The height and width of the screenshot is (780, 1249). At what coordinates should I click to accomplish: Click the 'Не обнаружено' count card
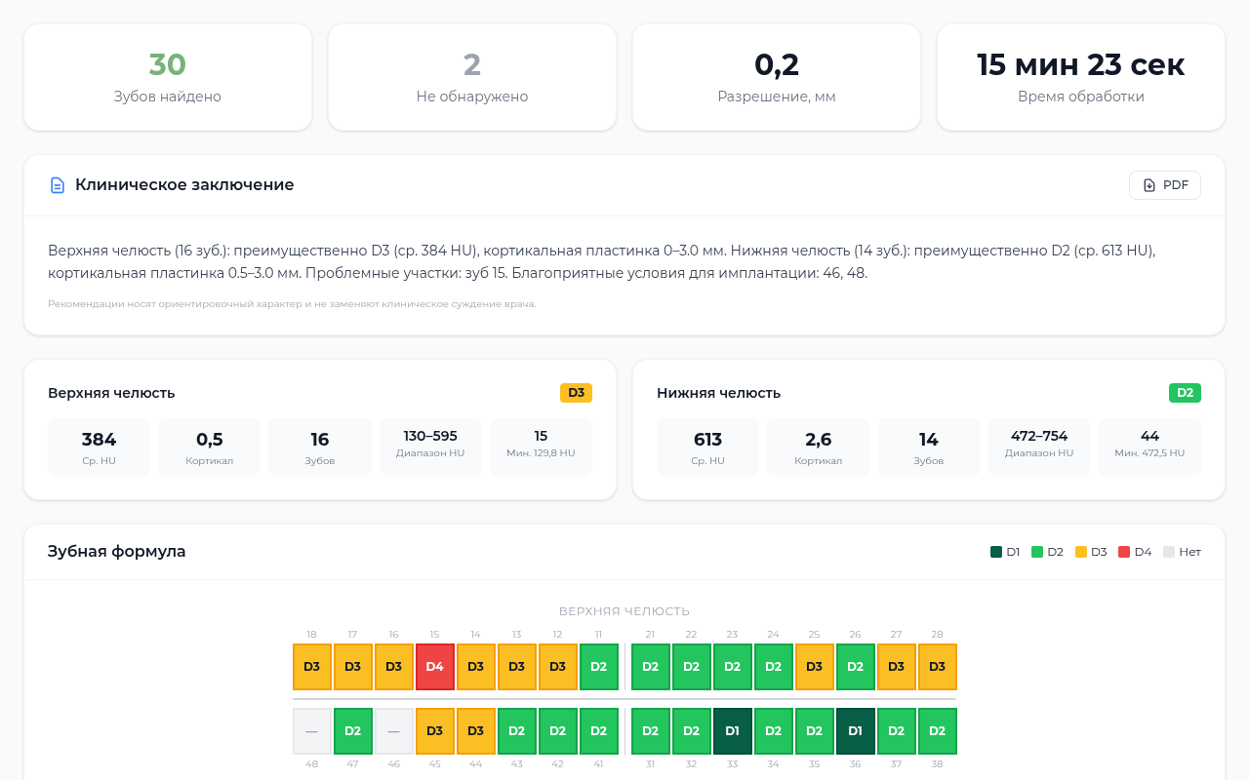[x=472, y=77]
